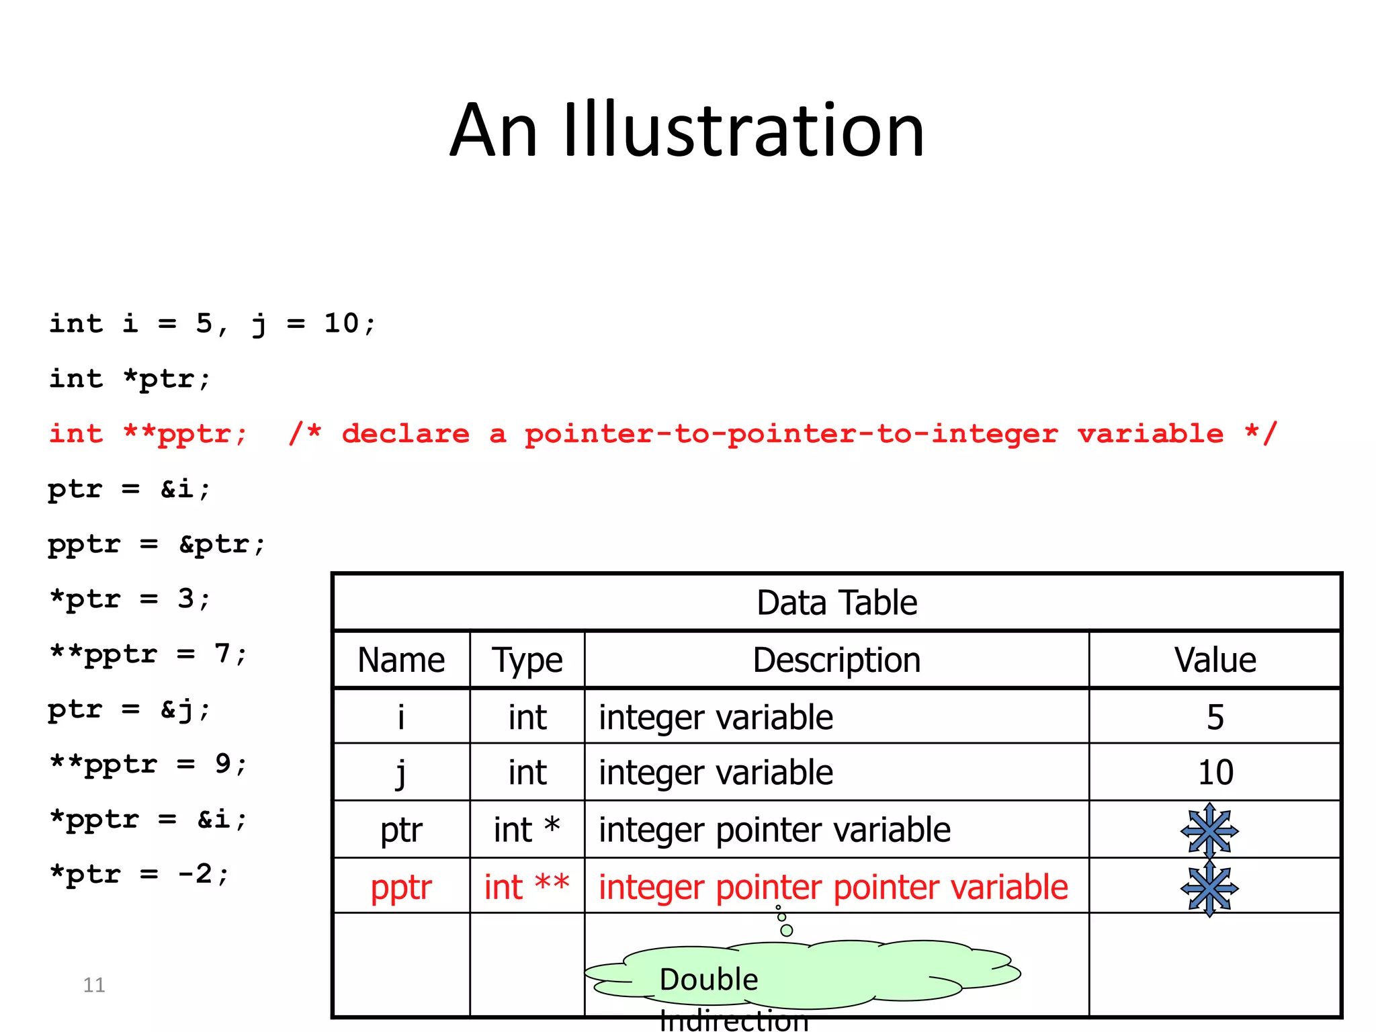Click value cell '5' for i
This screenshot has width=1376, height=1032.
click(x=1215, y=716)
